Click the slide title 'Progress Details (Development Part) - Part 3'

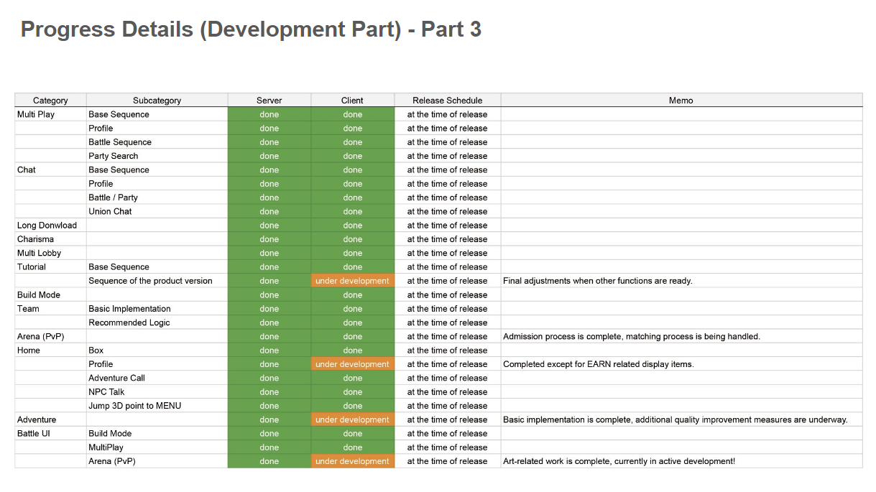pos(251,29)
